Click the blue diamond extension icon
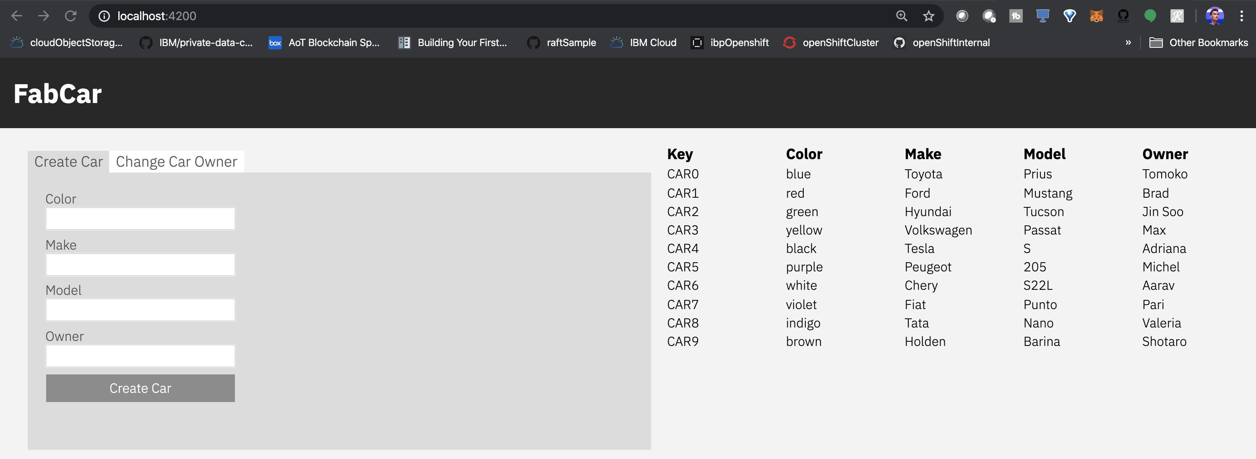This screenshot has width=1256, height=459. pyautogui.click(x=1069, y=16)
